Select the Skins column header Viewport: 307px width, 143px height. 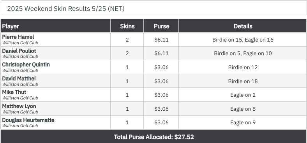pyautogui.click(x=127, y=26)
